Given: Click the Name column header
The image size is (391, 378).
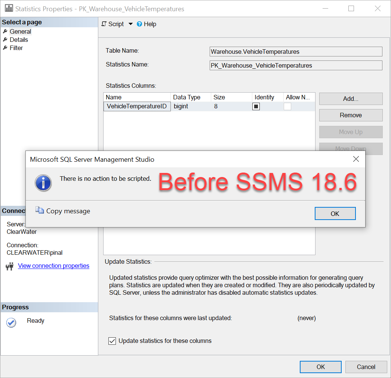Looking at the screenshot, I should click(x=137, y=97).
